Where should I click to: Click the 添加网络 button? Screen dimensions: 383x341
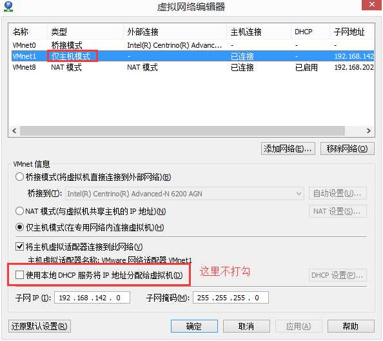(288, 149)
